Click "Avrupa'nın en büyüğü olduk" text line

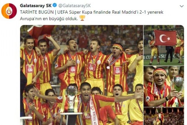(49, 19)
